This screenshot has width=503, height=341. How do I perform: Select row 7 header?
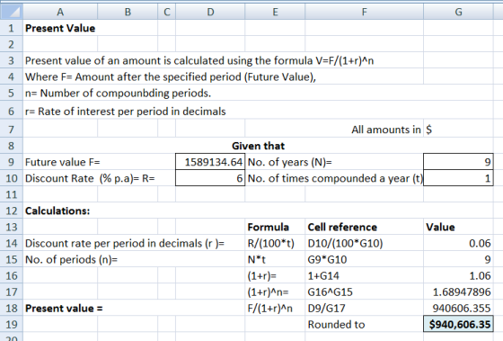pos(12,130)
